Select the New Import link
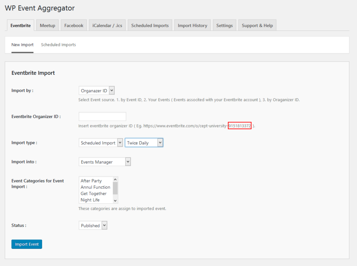357x266 pixels. pyautogui.click(x=22, y=45)
